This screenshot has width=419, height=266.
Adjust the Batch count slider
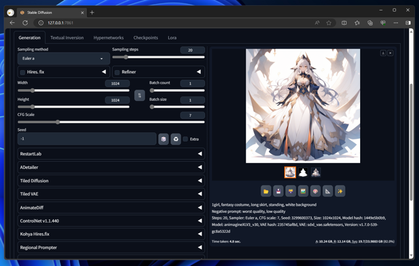177,90
